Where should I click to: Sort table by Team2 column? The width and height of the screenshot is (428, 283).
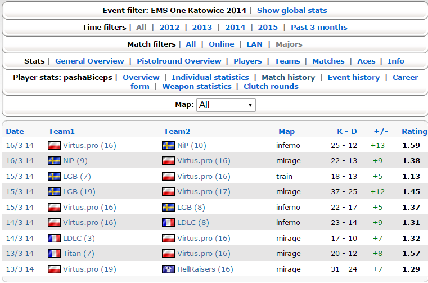click(177, 132)
